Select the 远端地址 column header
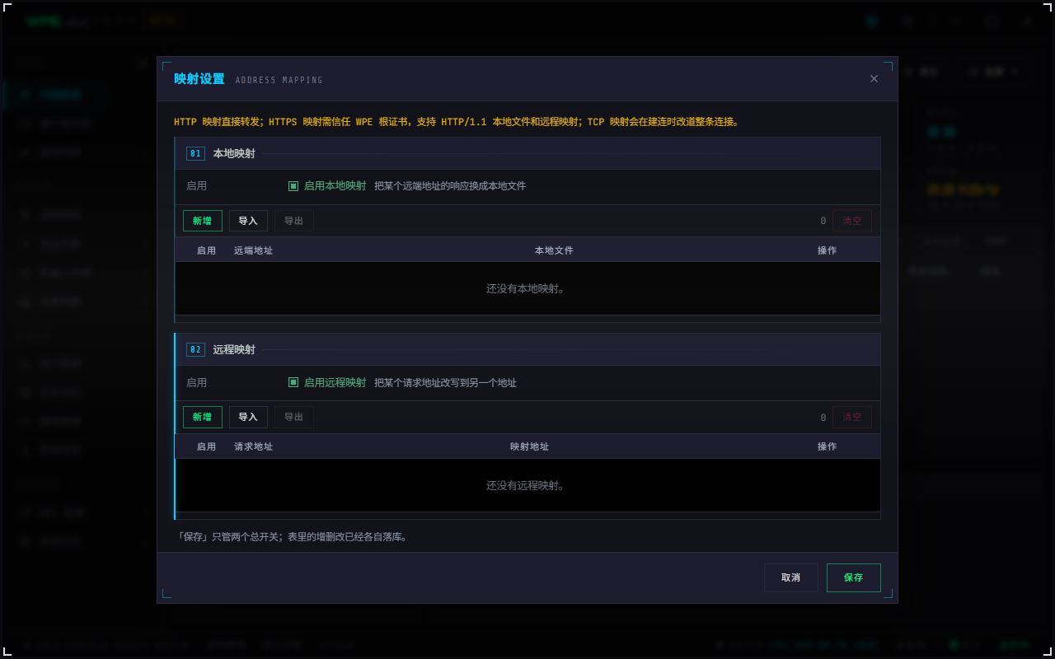Screen dimensions: 1055x659 point(253,250)
